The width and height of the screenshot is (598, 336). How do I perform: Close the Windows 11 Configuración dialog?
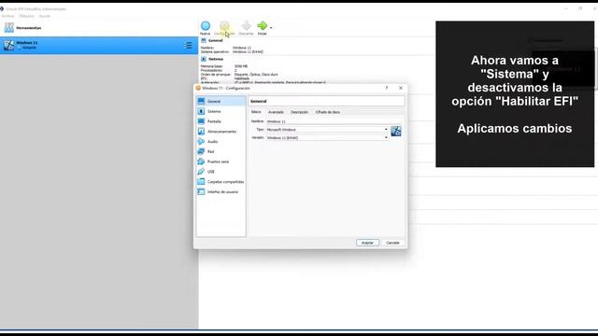point(401,88)
